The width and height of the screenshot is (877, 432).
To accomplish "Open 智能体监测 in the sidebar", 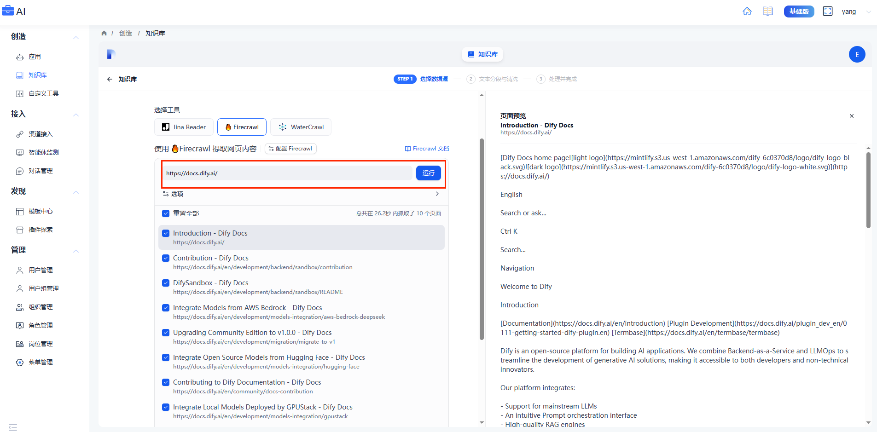I will [x=45, y=152].
